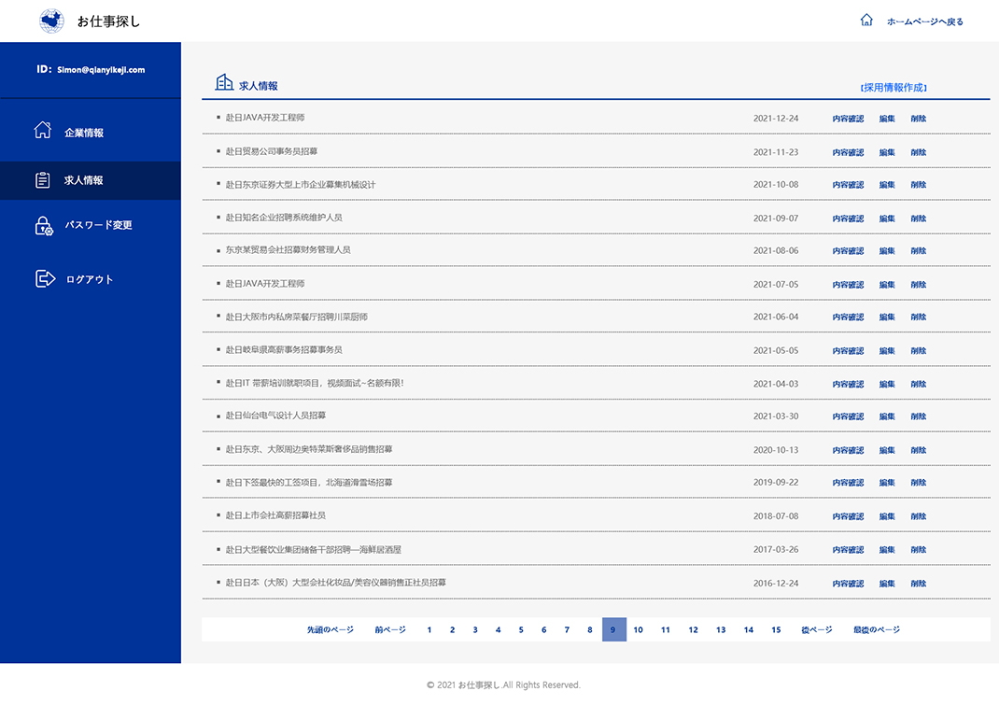The height and width of the screenshot is (705, 999).
Task: Click 後ページ to go to next page
Action: pyautogui.click(x=816, y=630)
